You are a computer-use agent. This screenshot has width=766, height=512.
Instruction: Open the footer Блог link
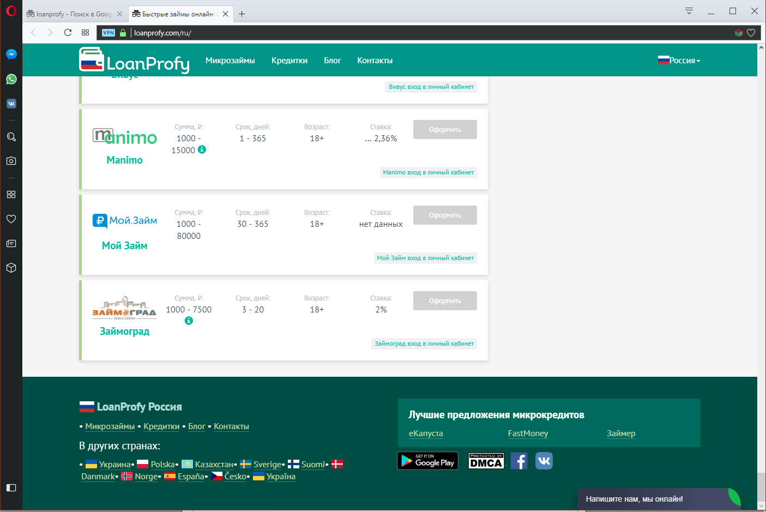tap(197, 426)
